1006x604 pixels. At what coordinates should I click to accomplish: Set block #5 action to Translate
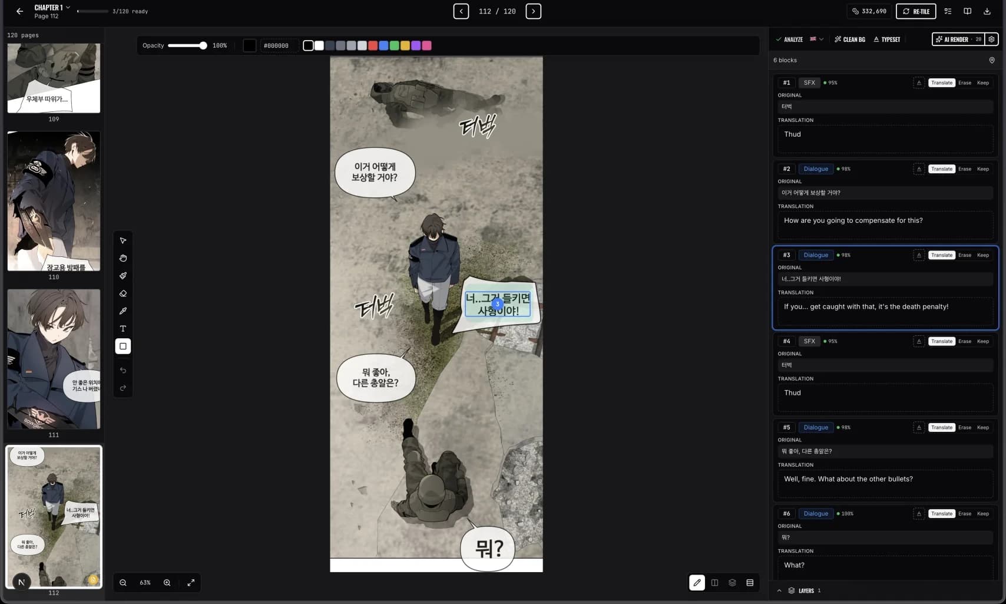click(942, 428)
